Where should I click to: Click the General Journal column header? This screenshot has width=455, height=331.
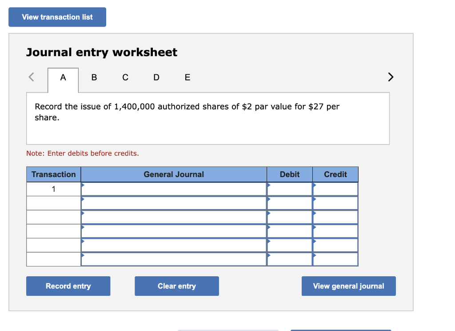174,174
